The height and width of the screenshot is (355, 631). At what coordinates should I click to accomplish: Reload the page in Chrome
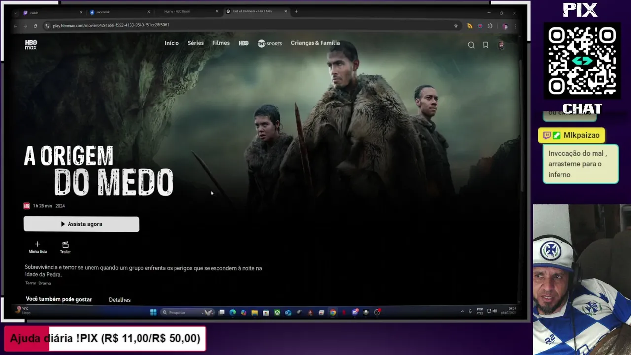[35, 26]
